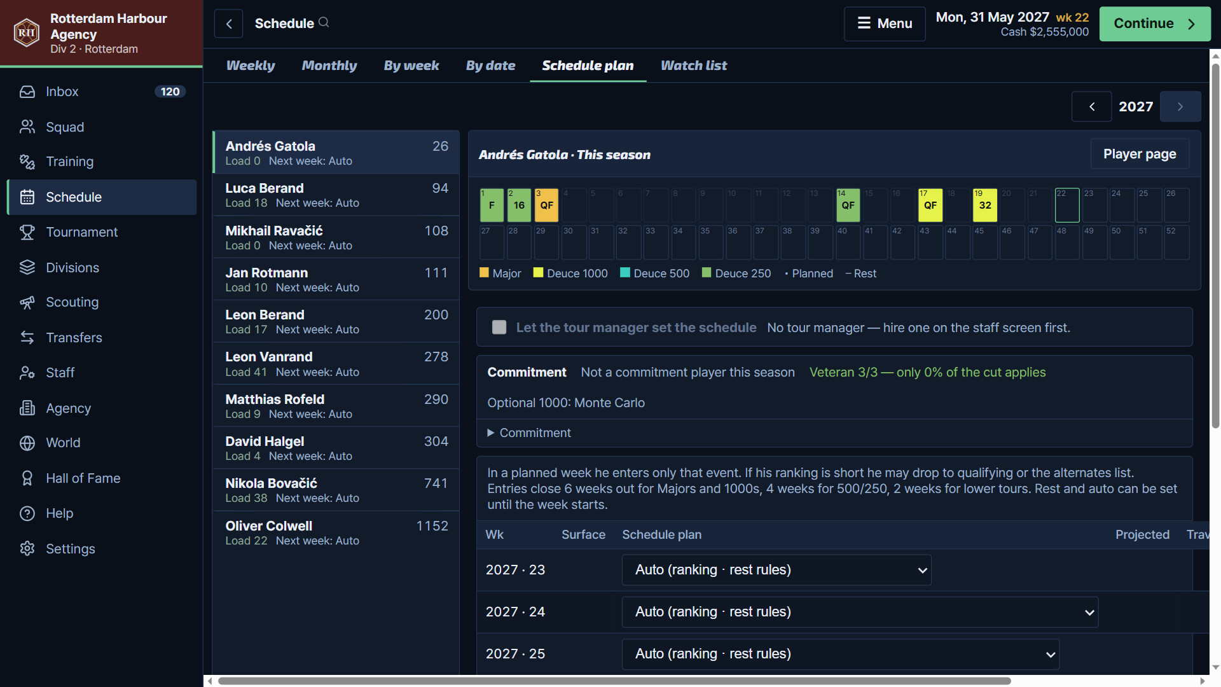Go to next year after 2027
This screenshot has width=1221, height=687.
(1180, 106)
